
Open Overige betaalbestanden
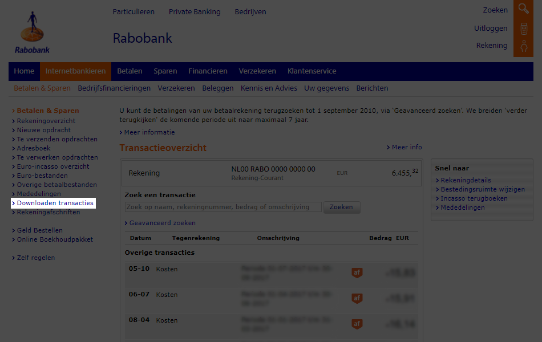56,185
